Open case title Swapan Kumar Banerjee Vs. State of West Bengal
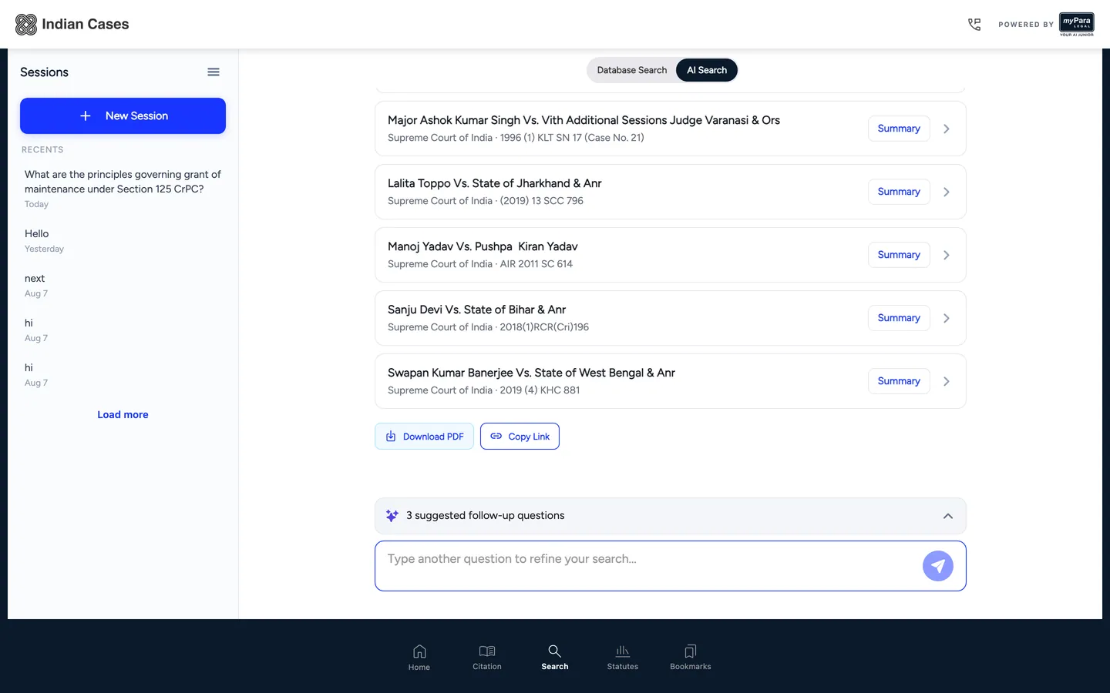This screenshot has width=1110, height=693. click(x=531, y=373)
